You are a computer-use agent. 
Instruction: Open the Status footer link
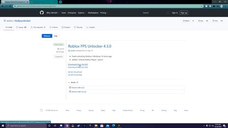point(103,111)
